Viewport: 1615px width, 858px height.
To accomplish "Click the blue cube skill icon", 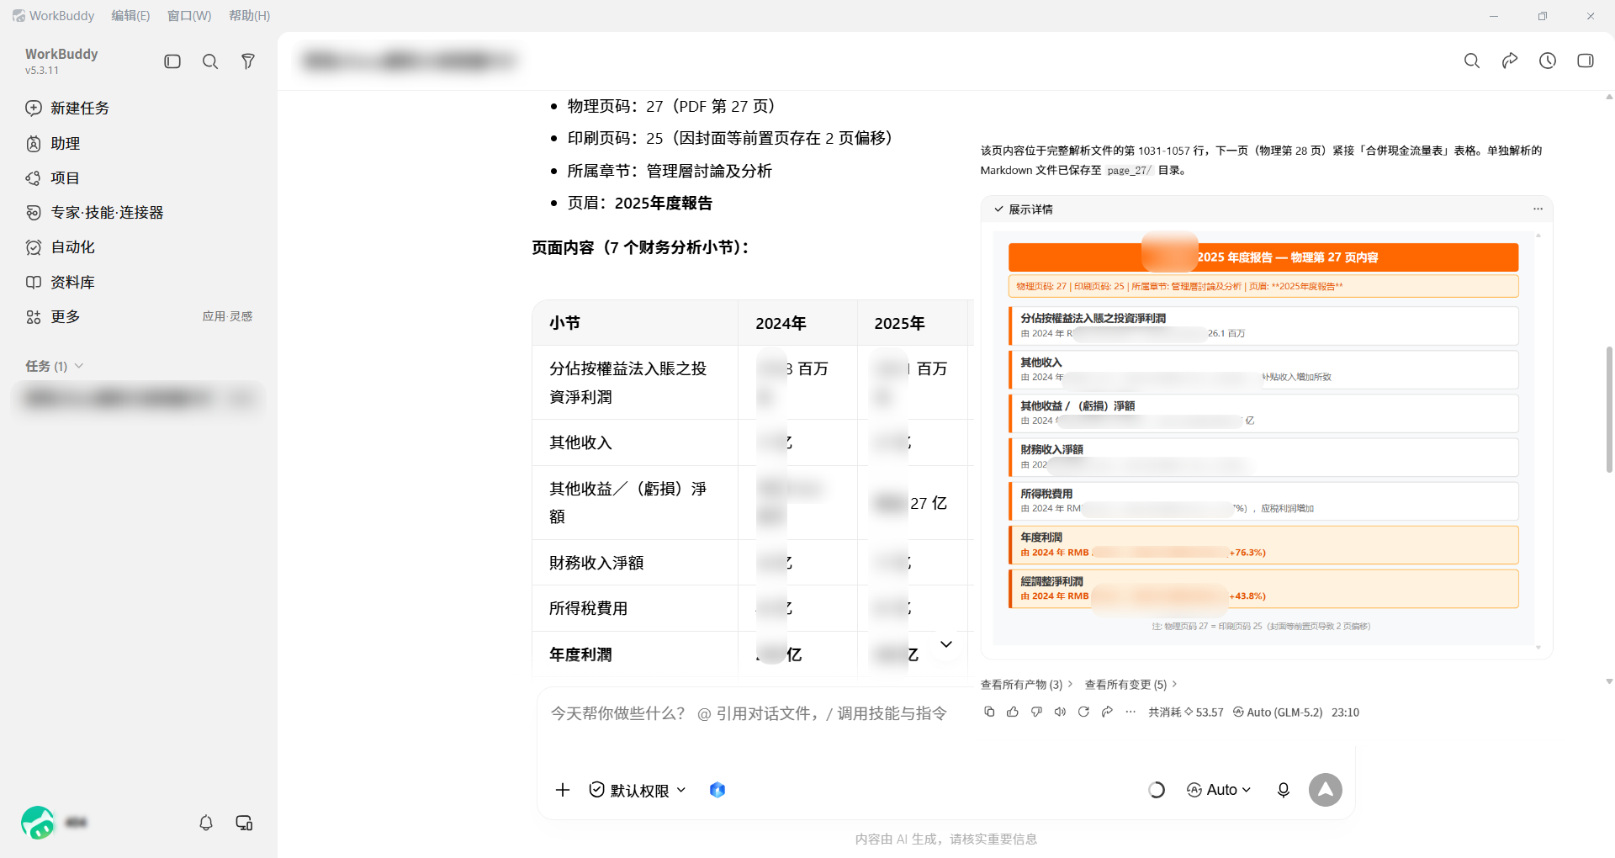I will (x=717, y=790).
